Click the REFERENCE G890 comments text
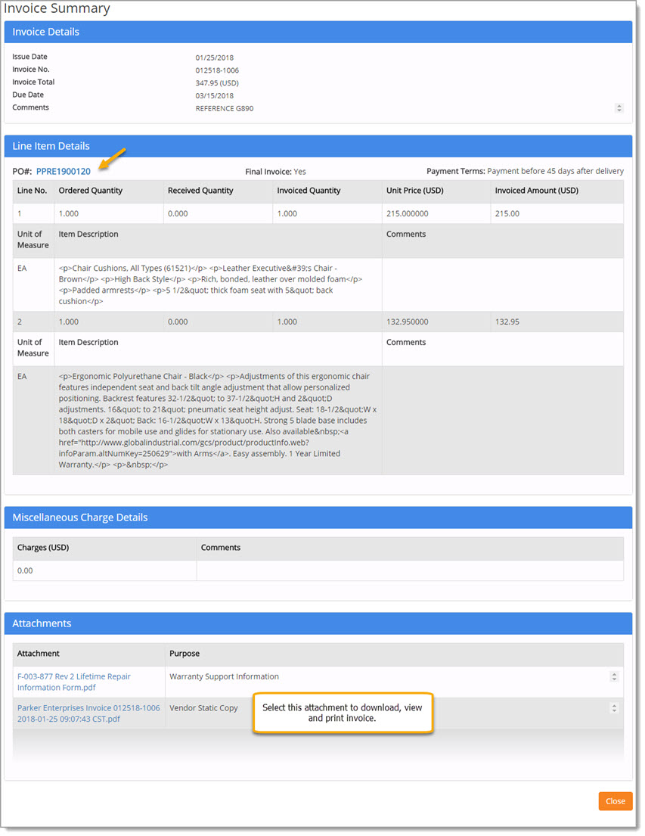Image resolution: width=645 pixels, height=836 pixels. [224, 108]
